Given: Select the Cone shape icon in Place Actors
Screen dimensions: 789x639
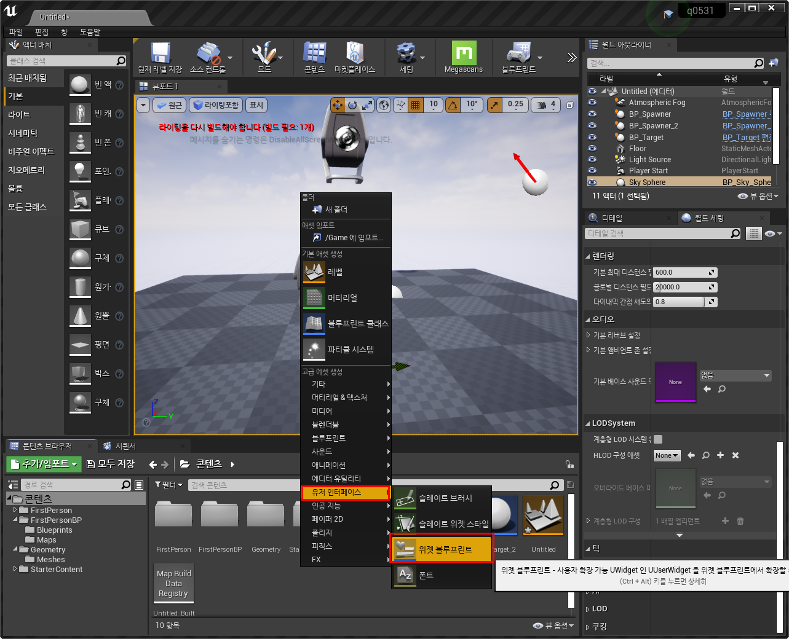Looking at the screenshot, I should [x=80, y=316].
